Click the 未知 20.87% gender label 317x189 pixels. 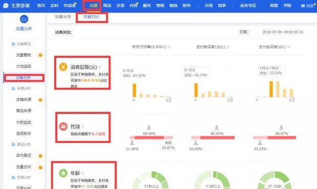168,146
